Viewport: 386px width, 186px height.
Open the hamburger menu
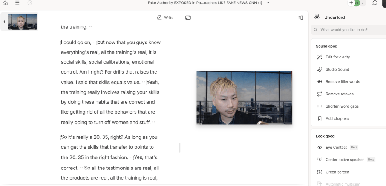pyautogui.click(x=17, y=3)
